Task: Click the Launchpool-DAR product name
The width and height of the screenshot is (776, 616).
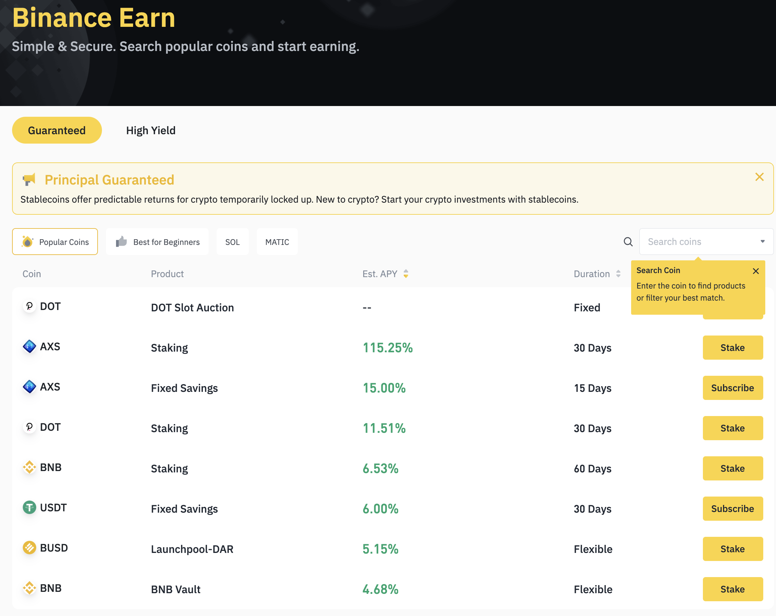Action: (192, 549)
